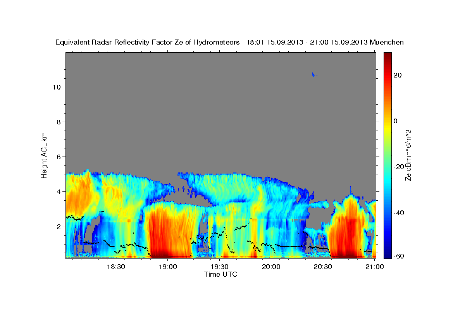Click the colorbar tick value "-60"

399,256
